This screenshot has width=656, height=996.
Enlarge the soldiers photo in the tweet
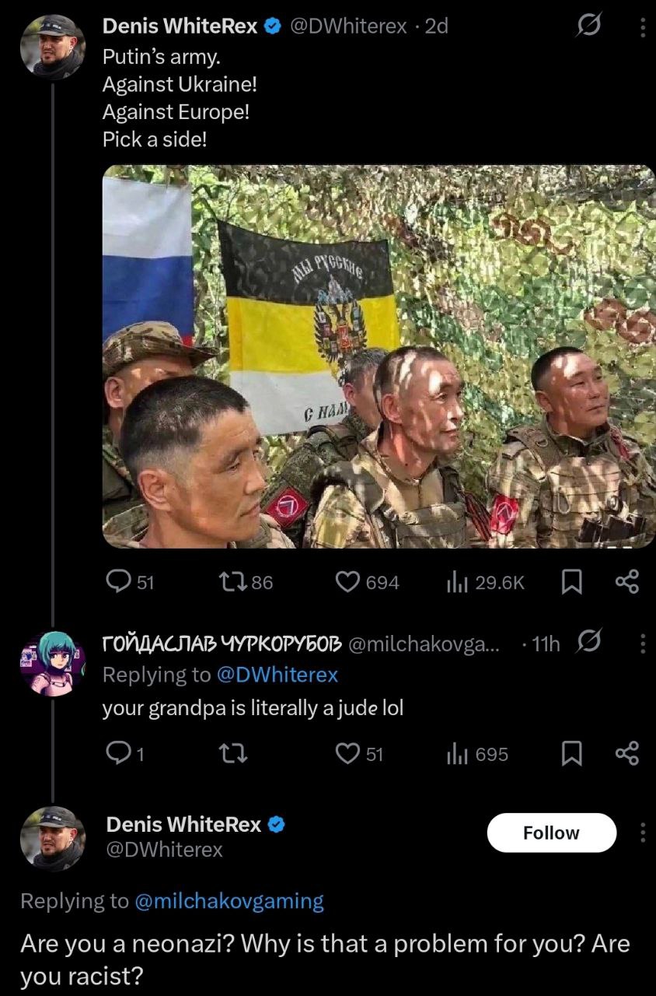(379, 356)
